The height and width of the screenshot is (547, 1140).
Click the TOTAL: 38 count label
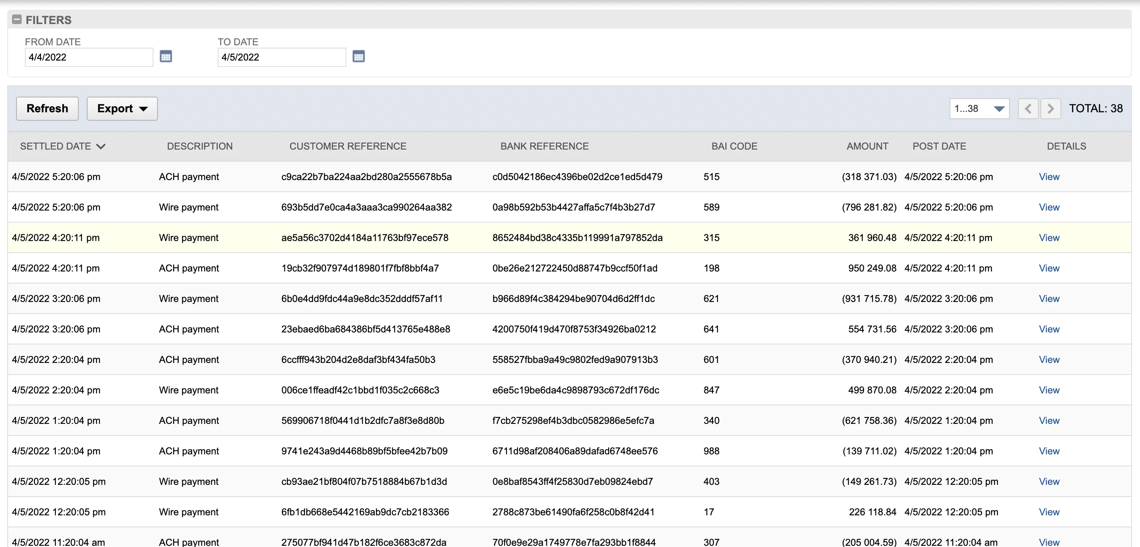[x=1096, y=109]
